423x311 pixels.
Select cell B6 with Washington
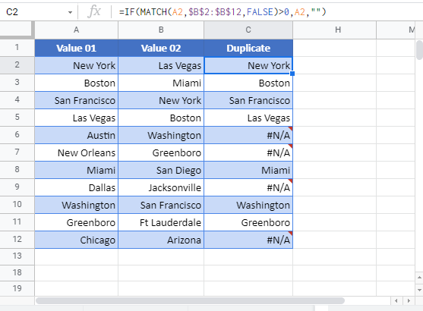click(161, 135)
